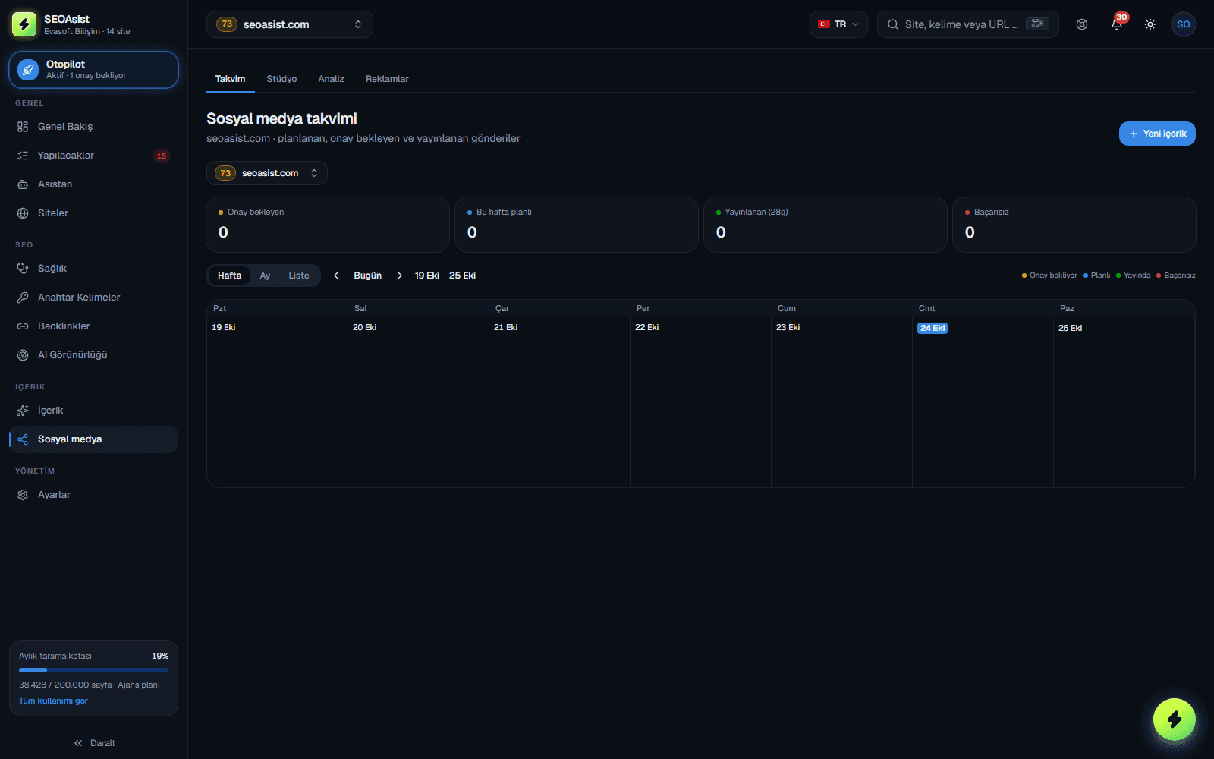This screenshot has height=759, width=1214.
Task: Switch calendar to Ay view
Action: click(x=265, y=276)
